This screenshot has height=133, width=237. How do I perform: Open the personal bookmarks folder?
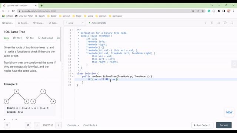(65, 16)
